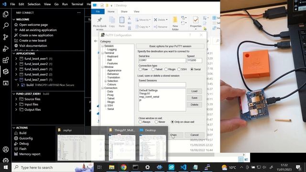Screen dimensions: 306x172
Task: Select the Serial connection type
Action: click(192, 69)
